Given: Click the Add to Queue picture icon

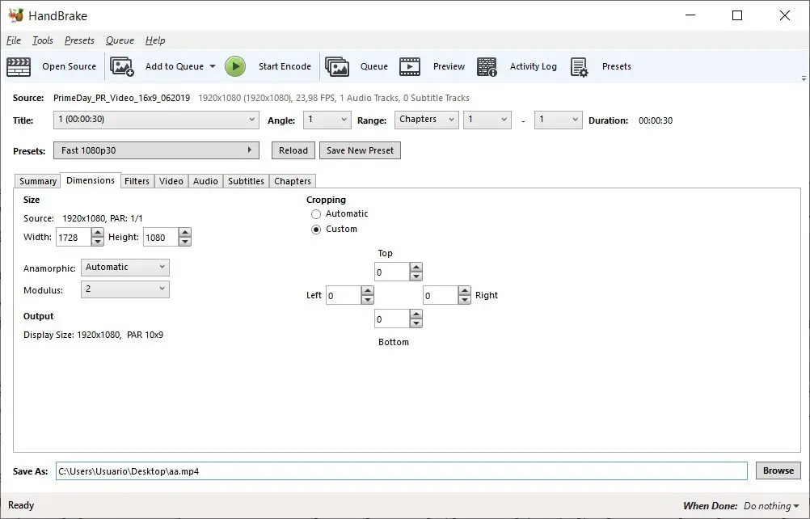Looking at the screenshot, I should pos(122,66).
